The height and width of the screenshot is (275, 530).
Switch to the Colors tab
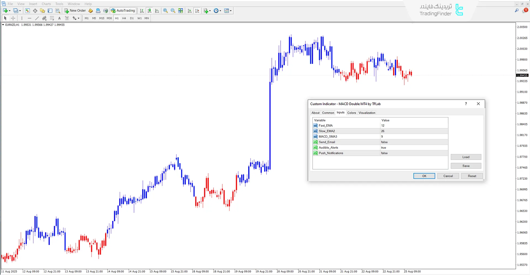pyautogui.click(x=352, y=113)
